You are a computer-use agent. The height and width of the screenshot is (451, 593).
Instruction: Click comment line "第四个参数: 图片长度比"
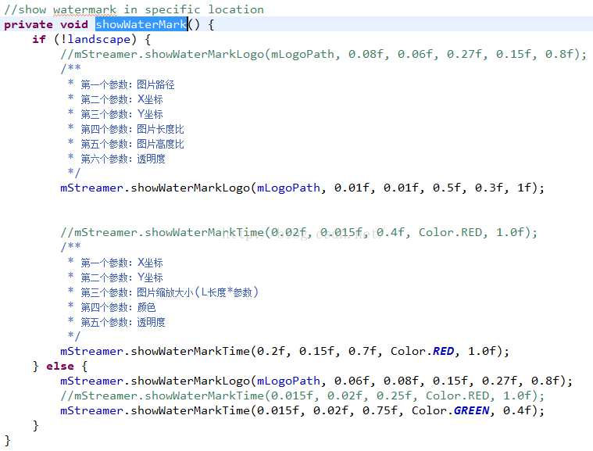(x=132, y=129)
